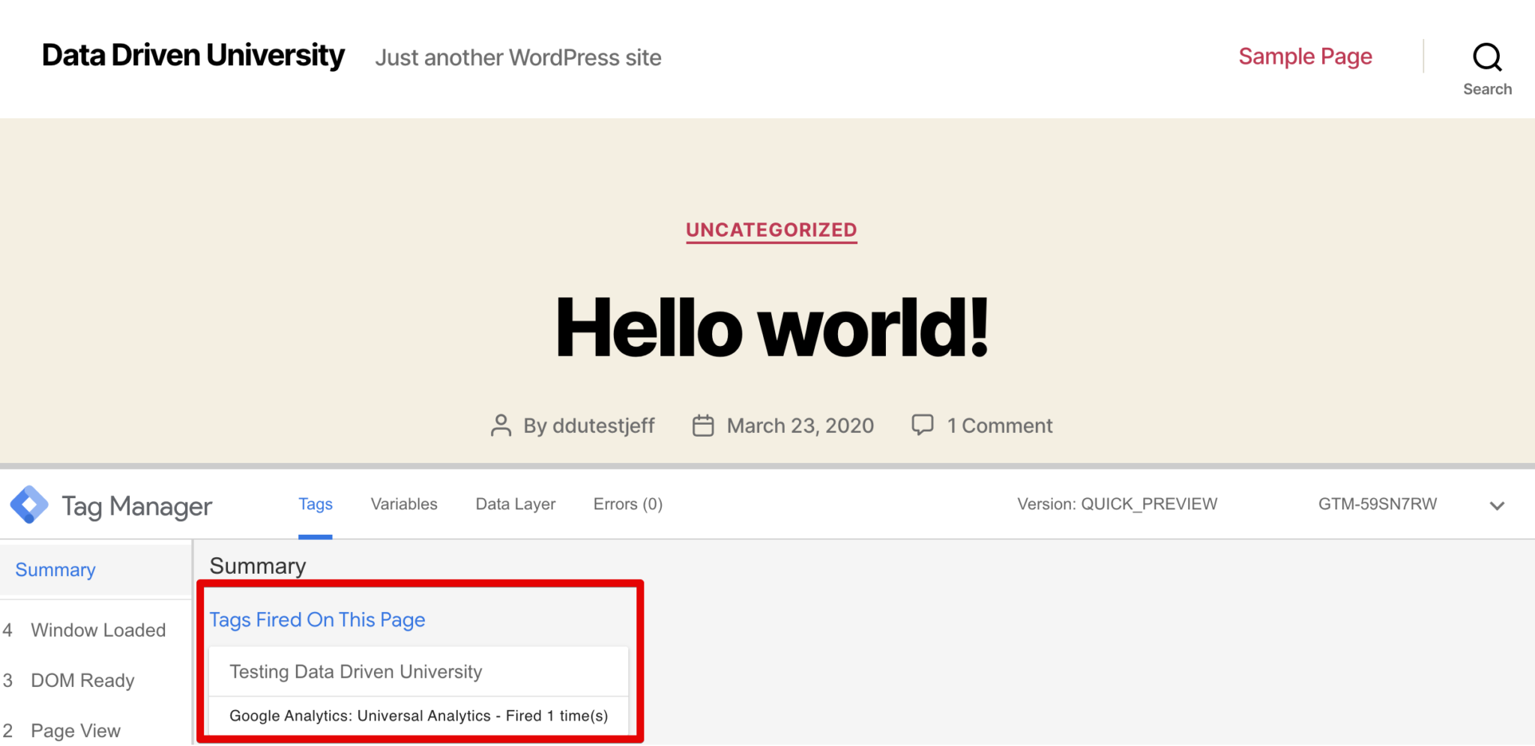Image resolution: width=1535 pixels, height=746 pixels.
Task: Click the author person icon
Action: pyautogui.click(x=501, y=425)
